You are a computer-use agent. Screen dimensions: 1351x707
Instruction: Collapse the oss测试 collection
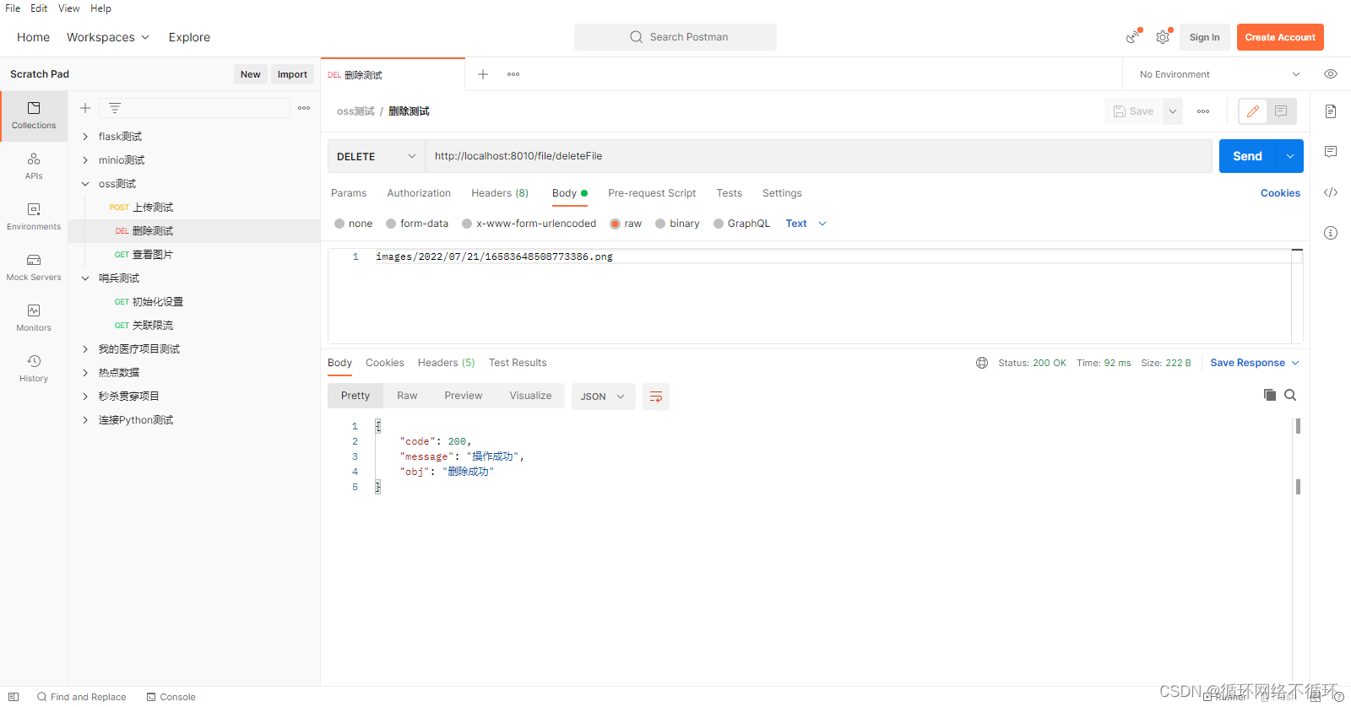[85, 184]
